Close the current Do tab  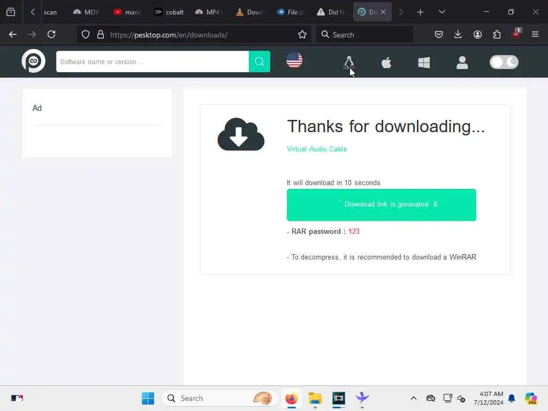[x=383, y=12]
